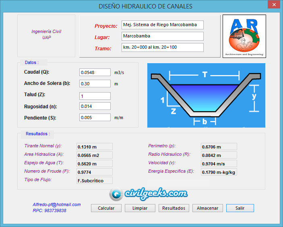The height and width of the screenshot is (227, 283).
Task: Click the Tipo de Flujo result box
Action: tap(95, 181)
